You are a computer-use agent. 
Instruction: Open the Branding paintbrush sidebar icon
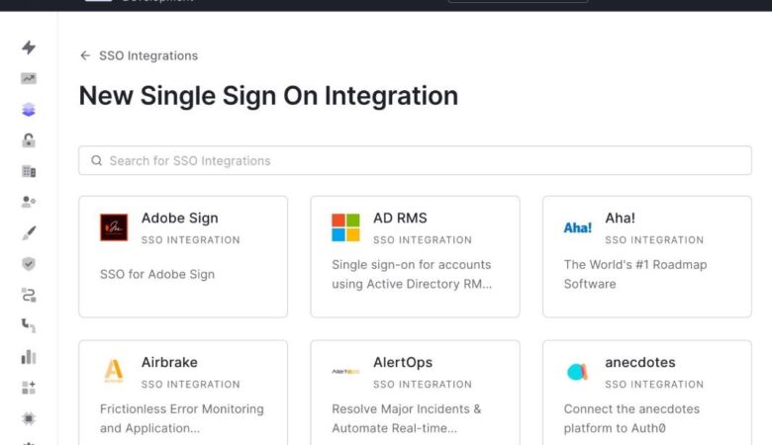click(x=29, y=232)
